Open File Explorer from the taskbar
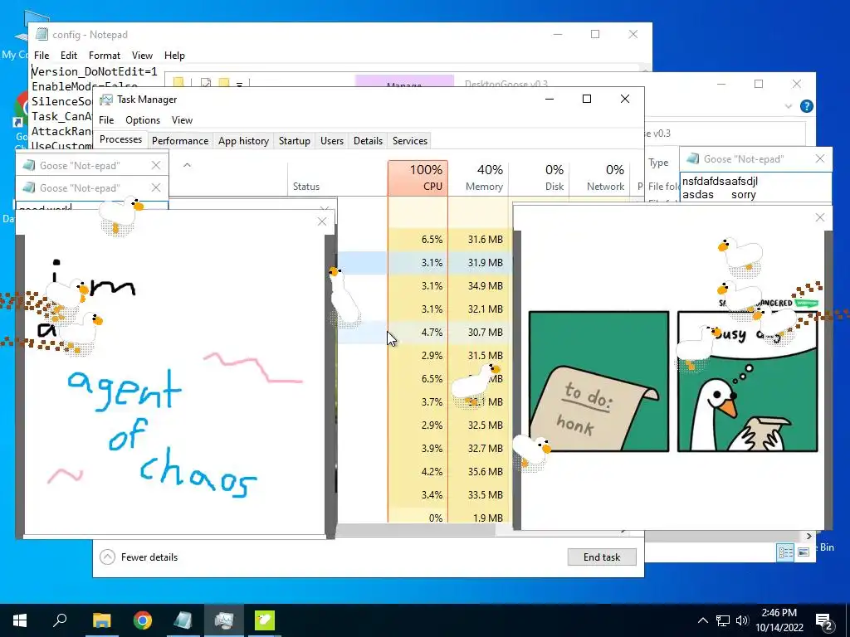 pyautogui.click(x=101, y=620)
